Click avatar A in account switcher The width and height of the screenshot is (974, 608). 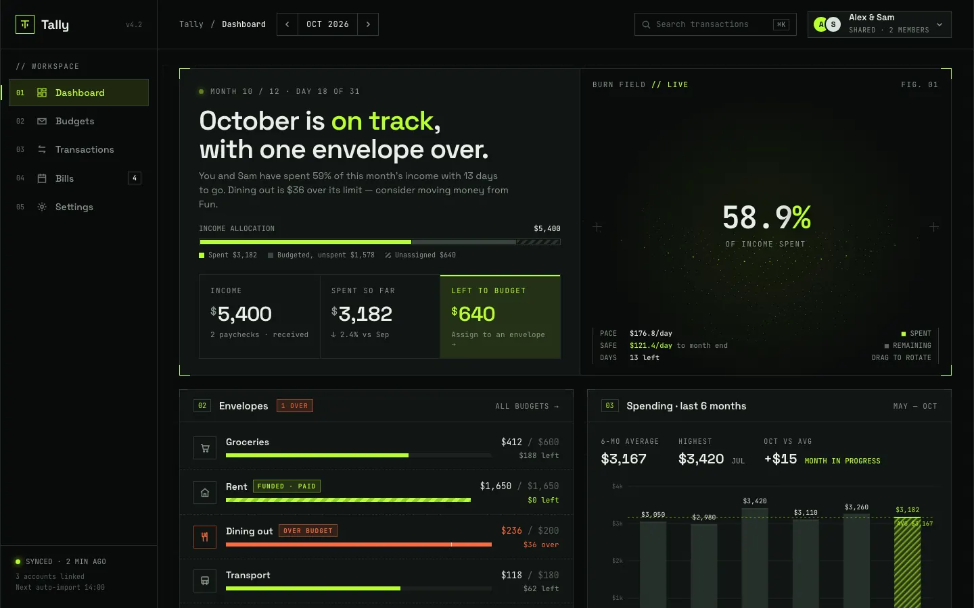click(821, 24)
